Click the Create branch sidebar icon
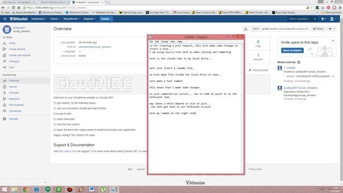 click(4, 49)
